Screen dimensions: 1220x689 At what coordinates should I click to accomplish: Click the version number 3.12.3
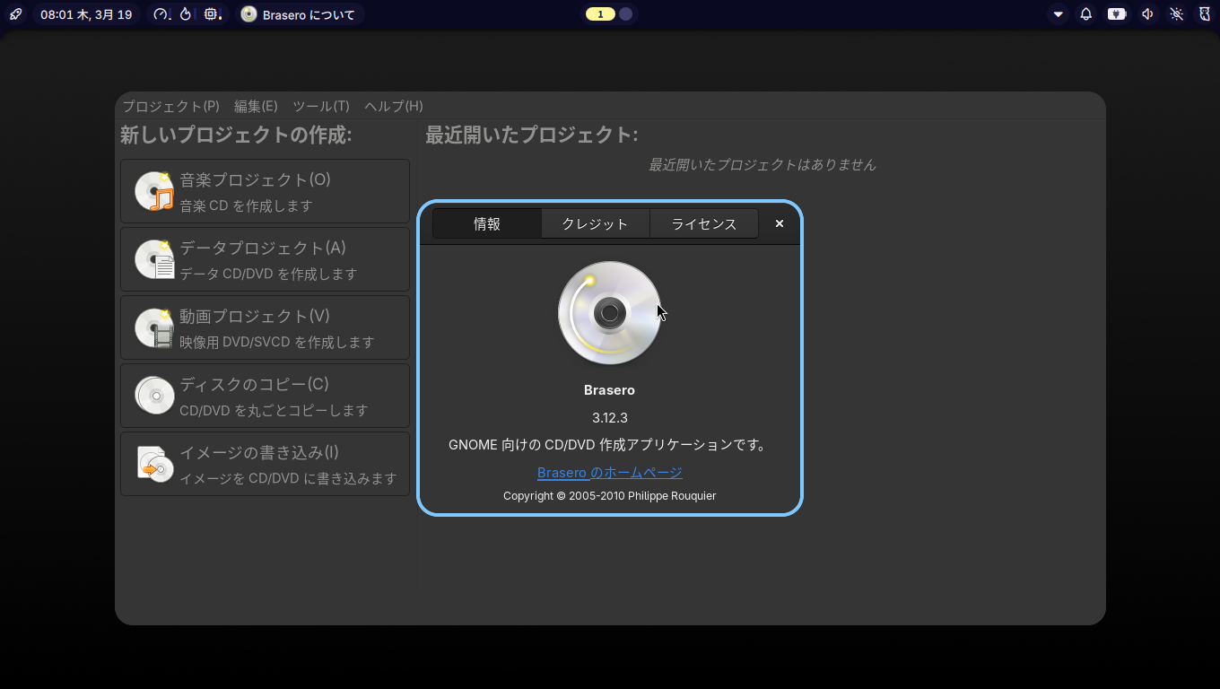[610, 417]
